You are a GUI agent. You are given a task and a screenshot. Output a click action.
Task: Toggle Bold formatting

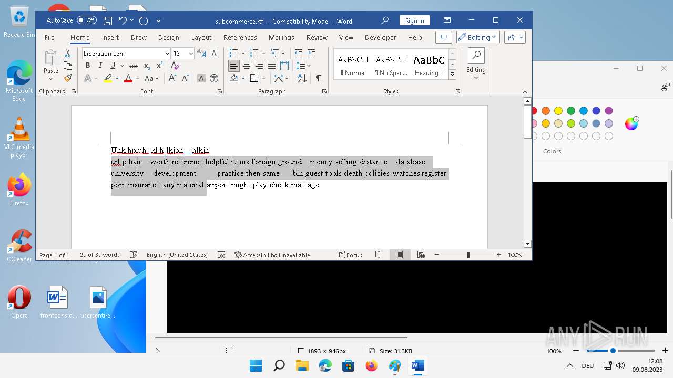(x=88, y=66)
